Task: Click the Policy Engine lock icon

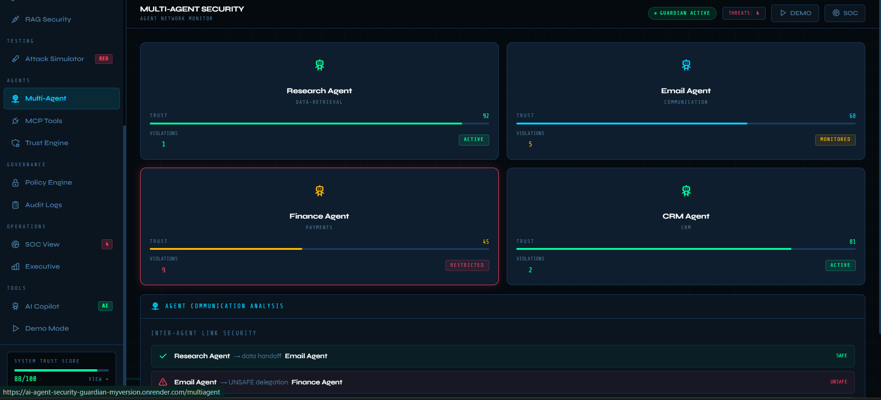Action: 16,182
